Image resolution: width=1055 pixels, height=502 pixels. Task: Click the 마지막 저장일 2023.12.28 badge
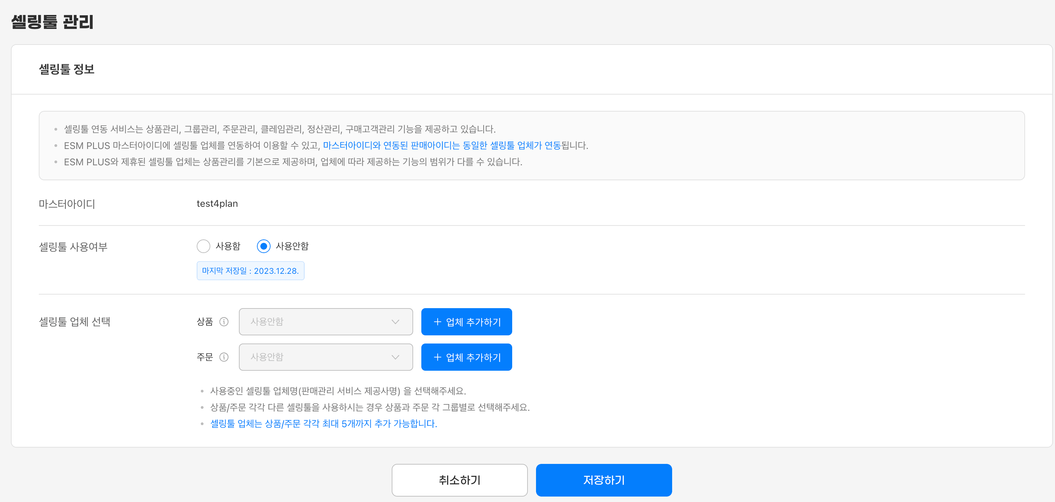(x=250, y=270)
